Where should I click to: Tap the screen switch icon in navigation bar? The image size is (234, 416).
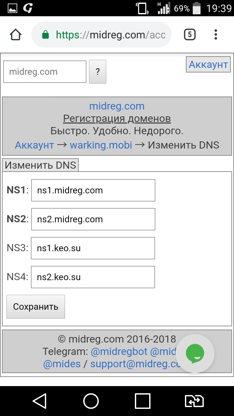coord(194,401)
